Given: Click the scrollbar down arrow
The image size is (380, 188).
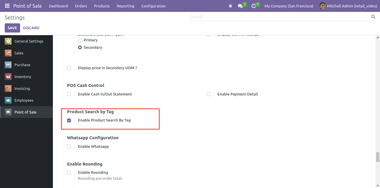Looking at the screenshot, I should point(378,186).
